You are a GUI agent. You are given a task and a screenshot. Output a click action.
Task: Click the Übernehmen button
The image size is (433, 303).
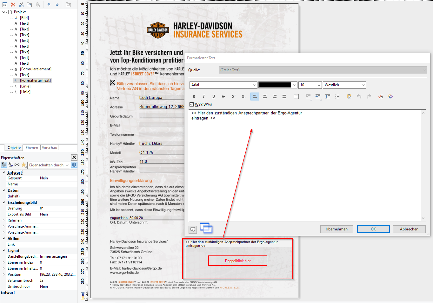pos(336,229)
